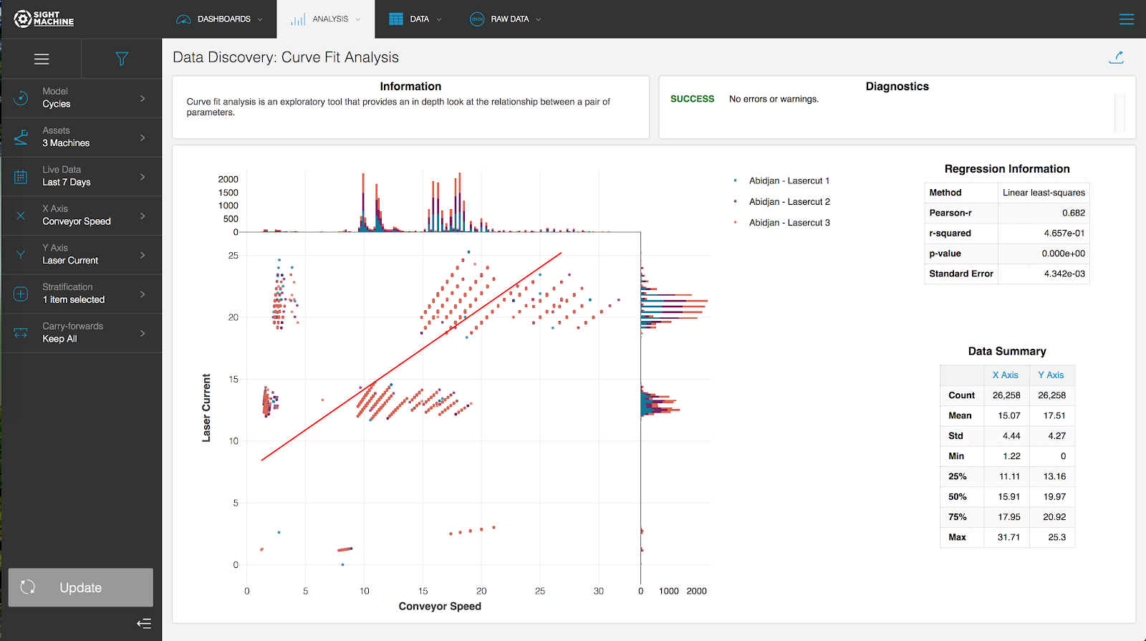Open the top-right hamburger menu
This screenshot has height=641, width=1146.
coord(1127,19)
